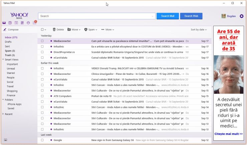Open the Contacts icon
Screen dimensions: 247x145
pyautogui.click(x=10, y=23)
